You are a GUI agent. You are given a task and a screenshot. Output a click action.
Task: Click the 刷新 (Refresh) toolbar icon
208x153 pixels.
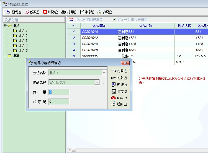point(82,12)
